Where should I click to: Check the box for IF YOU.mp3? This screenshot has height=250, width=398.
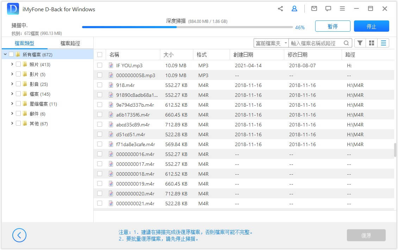click(x=100, y=65)
